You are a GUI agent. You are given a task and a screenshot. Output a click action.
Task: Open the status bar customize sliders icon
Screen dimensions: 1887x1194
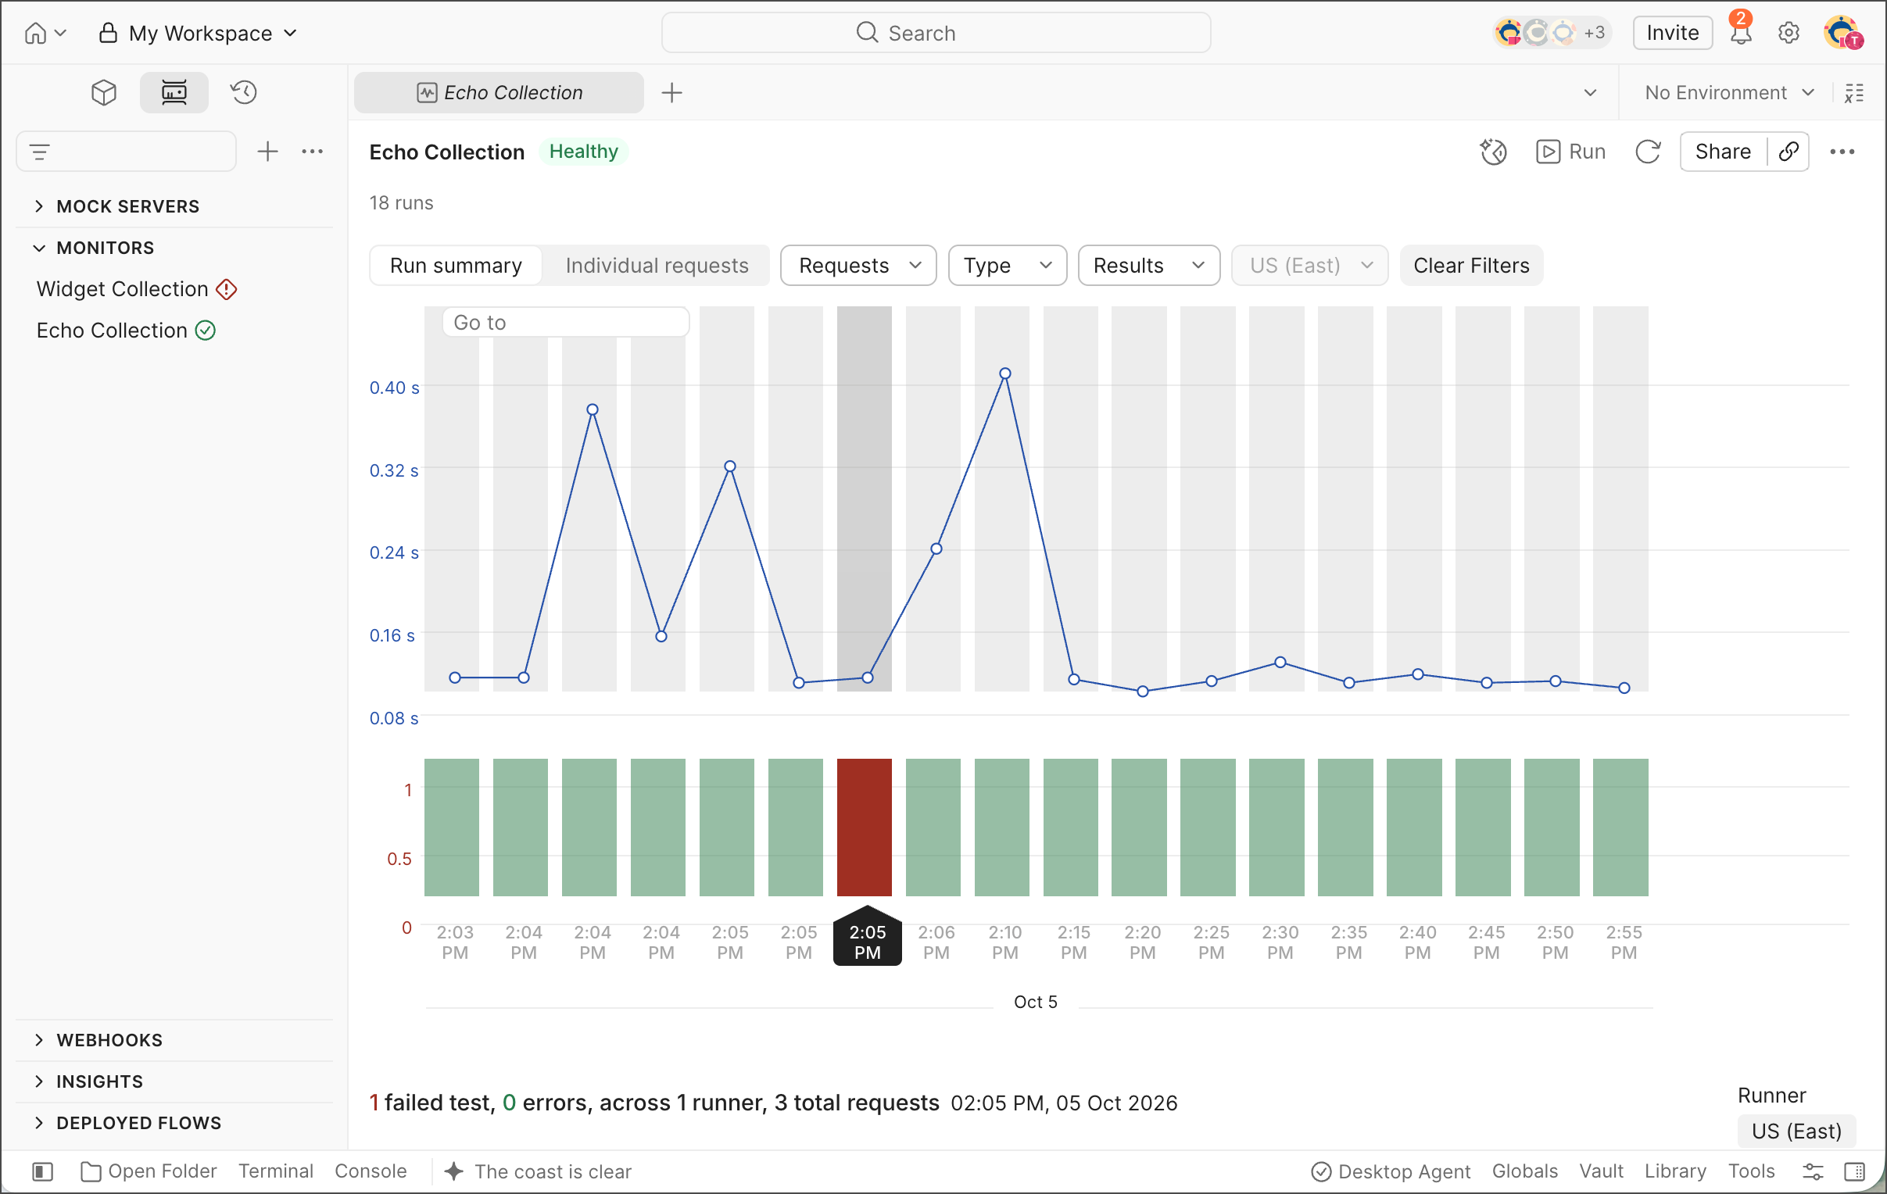[x=1813, y=1171]
